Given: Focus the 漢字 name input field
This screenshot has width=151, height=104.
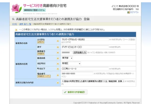Looking at the screenshot, I should pyautogui.click(x=85, y=47).
